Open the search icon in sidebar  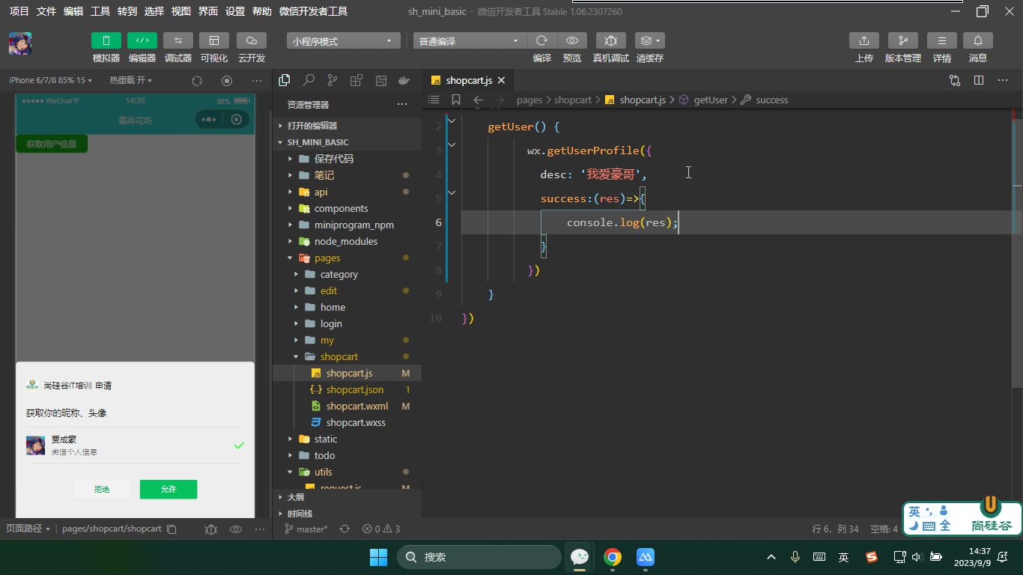(x=309, y=80)
